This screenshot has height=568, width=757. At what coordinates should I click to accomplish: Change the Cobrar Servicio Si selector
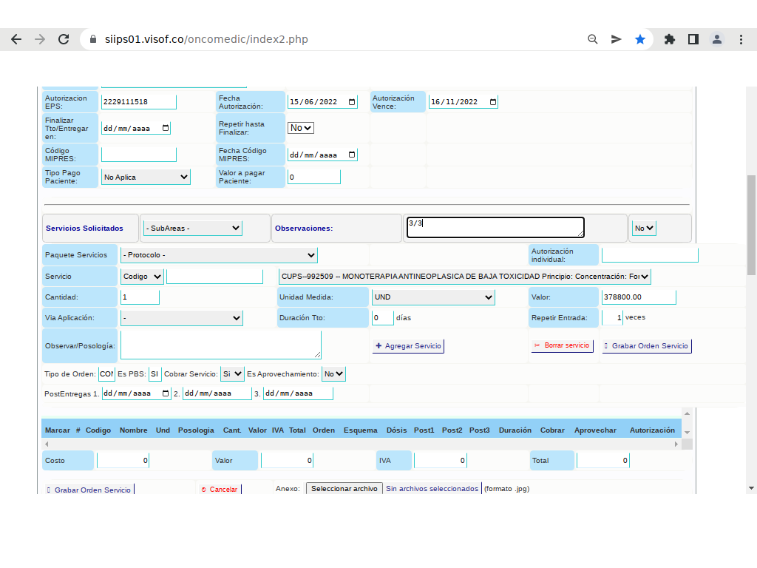click(x=232, y=374)
